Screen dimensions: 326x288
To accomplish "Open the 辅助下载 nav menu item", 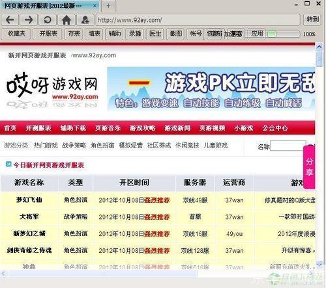I will point(73,128).
